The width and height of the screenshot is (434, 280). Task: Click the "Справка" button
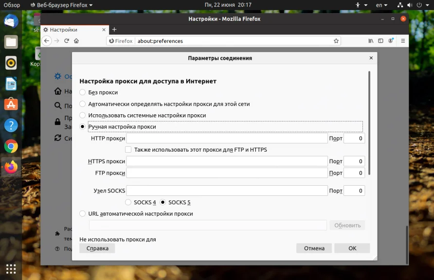pos(97,248)
